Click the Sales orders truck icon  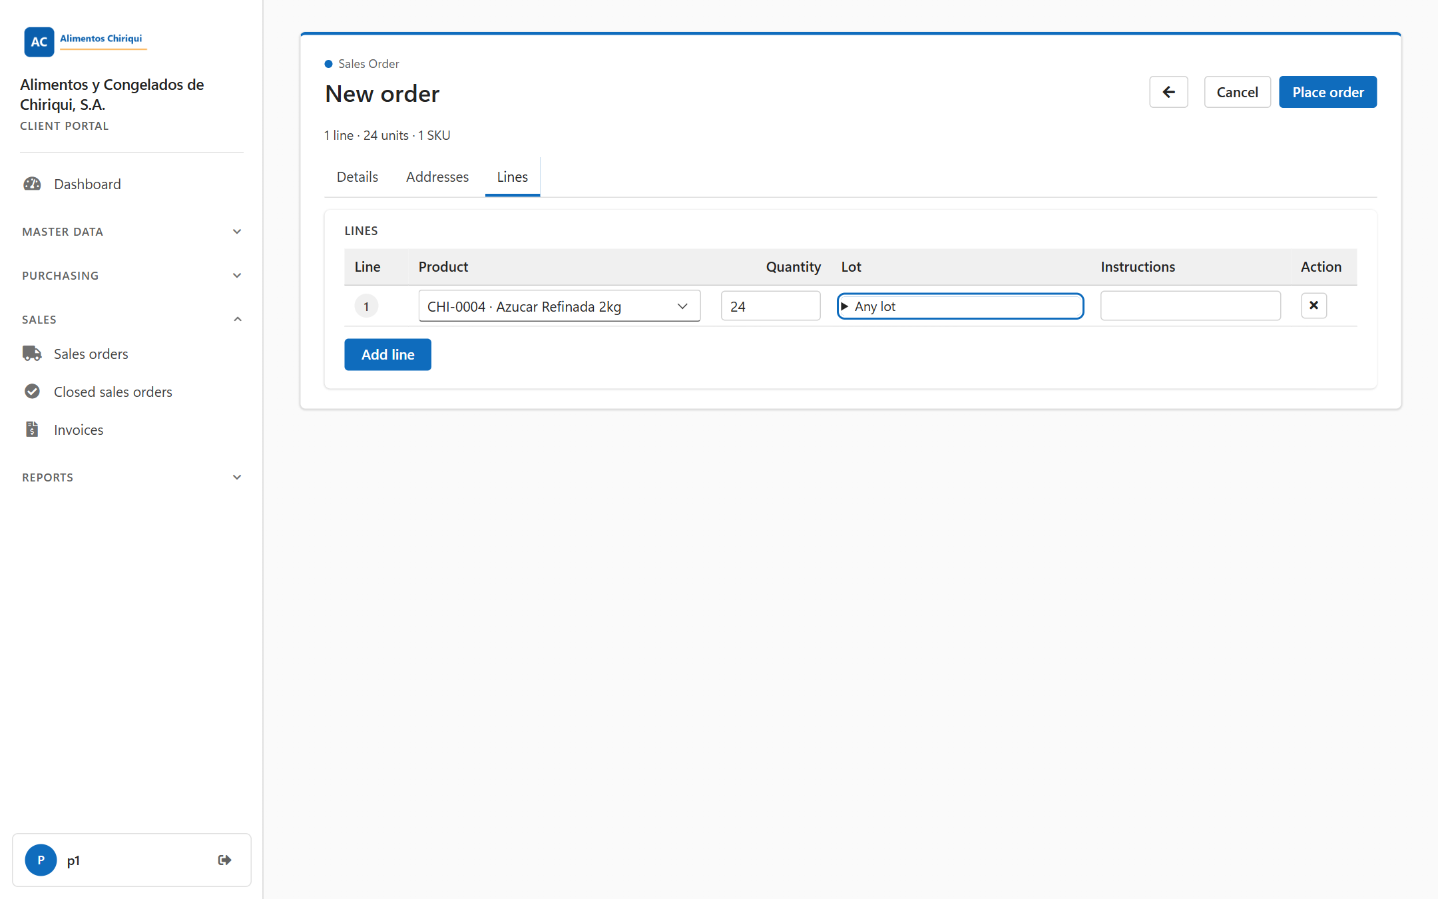[x=32, y=354]
